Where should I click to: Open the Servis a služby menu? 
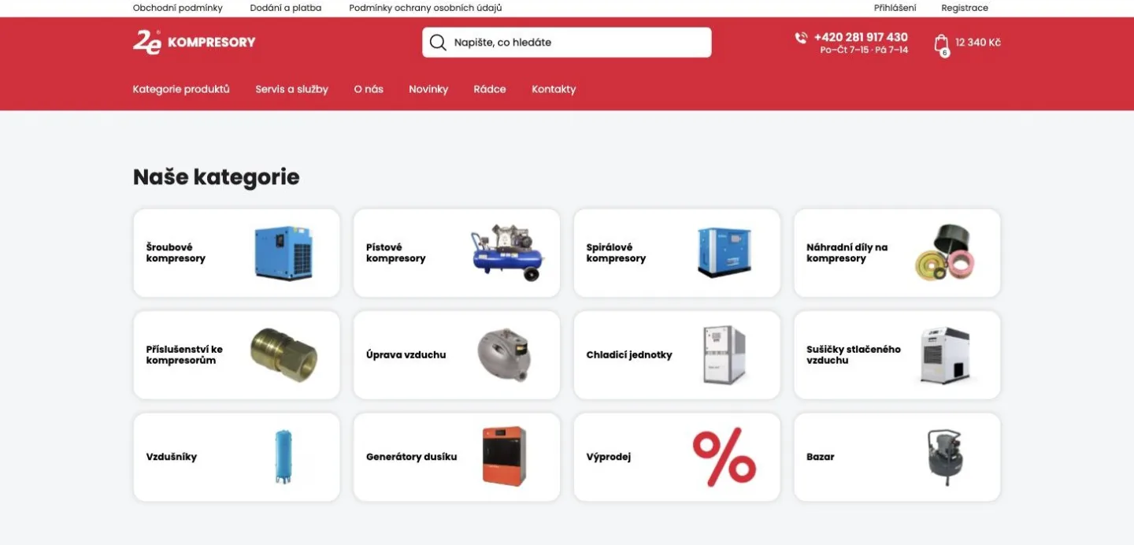pyautogui.click(x=291, y=89)
